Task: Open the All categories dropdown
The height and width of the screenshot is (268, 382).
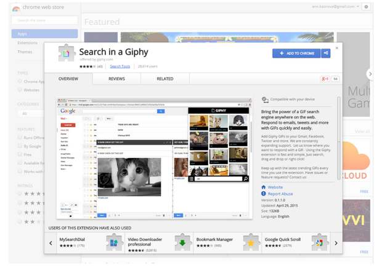Action: pos(31,114)
